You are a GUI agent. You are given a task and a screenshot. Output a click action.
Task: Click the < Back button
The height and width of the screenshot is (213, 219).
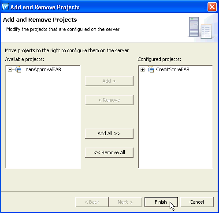[92, 202]
